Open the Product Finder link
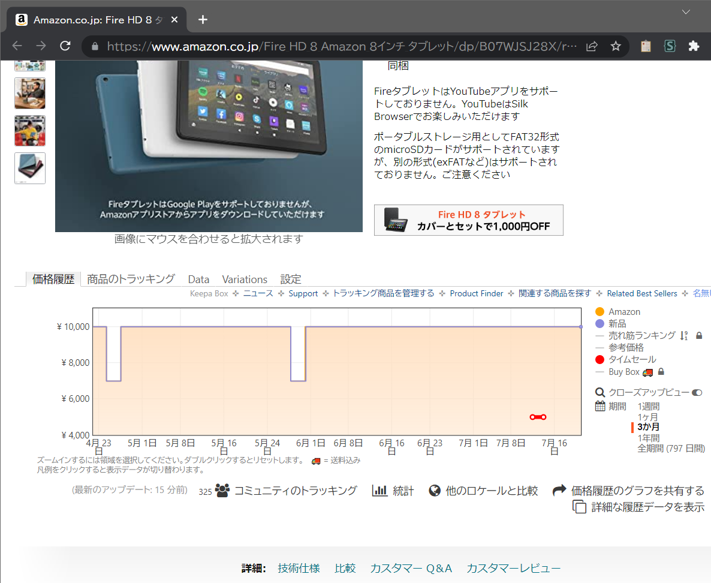The image size is (711, 583). coord(477,293)
